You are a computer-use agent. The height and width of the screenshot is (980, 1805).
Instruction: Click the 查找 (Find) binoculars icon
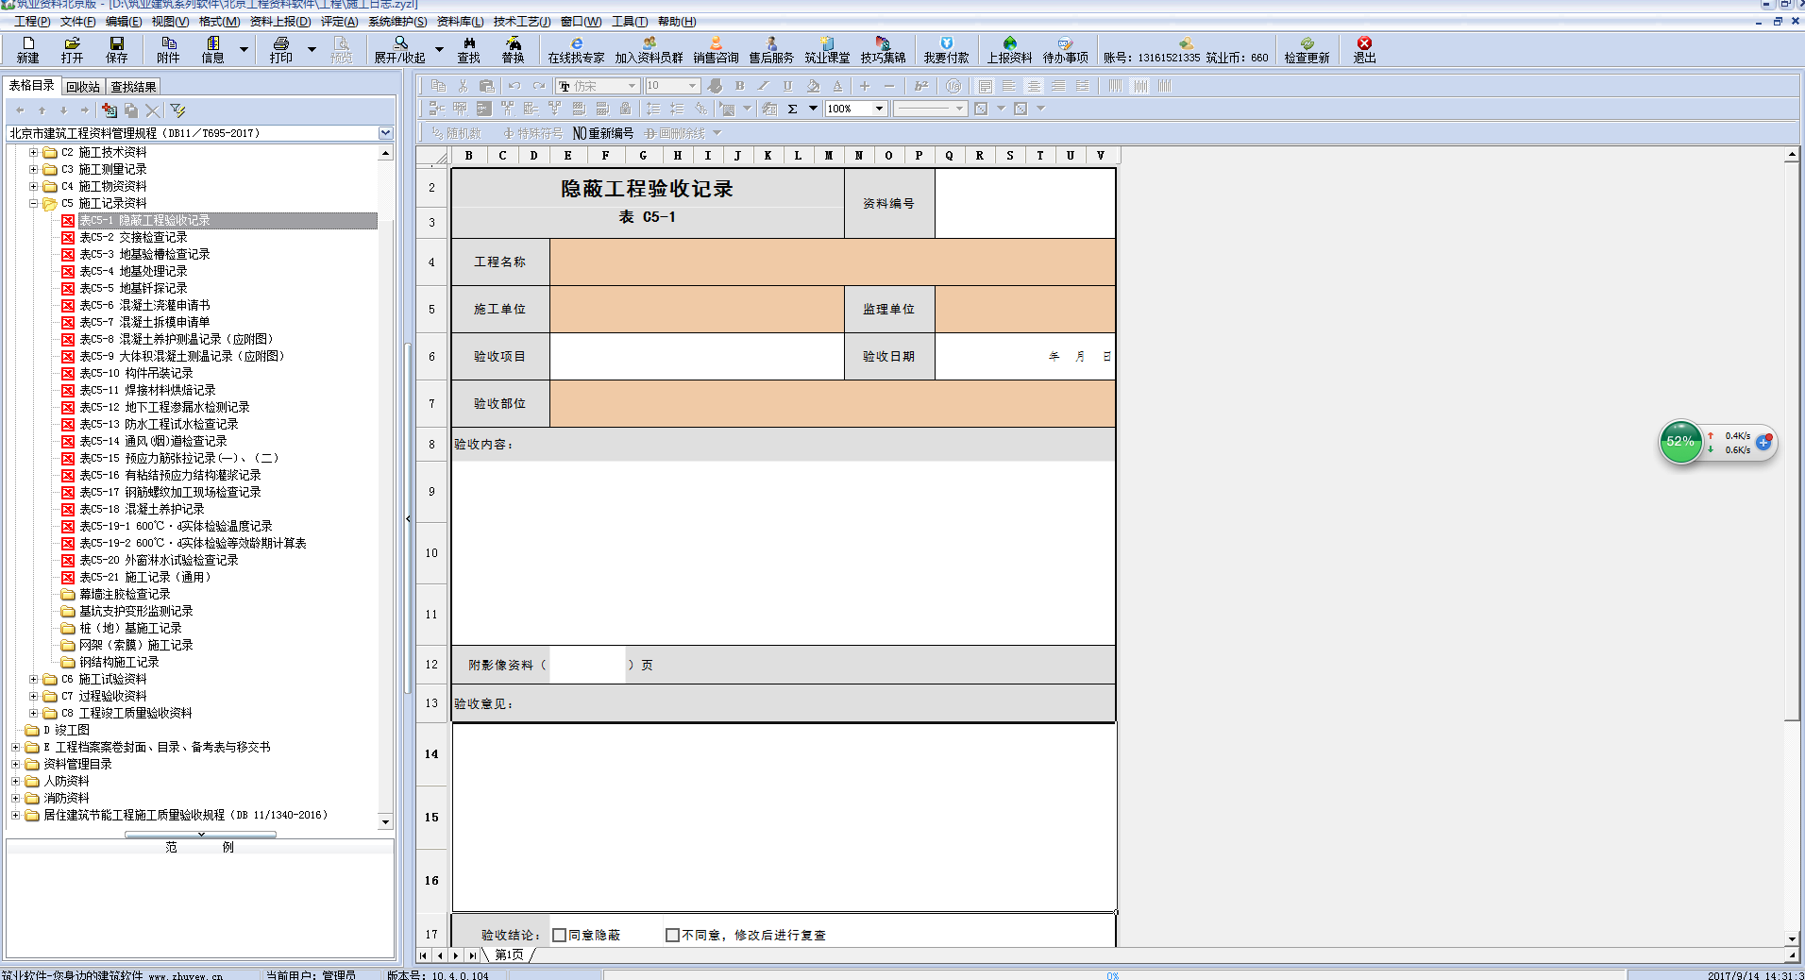click(469, 49)
